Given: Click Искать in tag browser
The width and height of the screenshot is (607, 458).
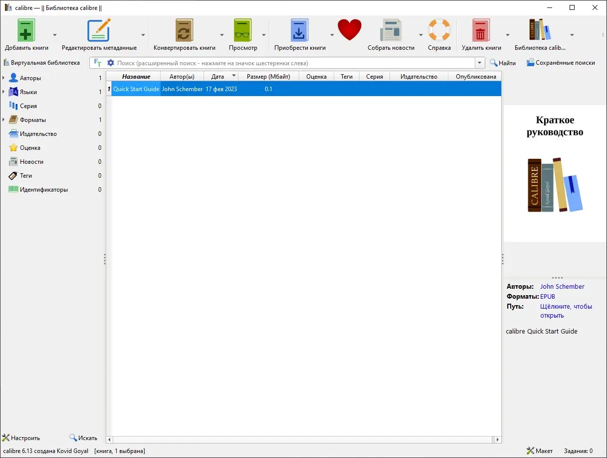Looking at the screenshot, I should tap(83, 438).
